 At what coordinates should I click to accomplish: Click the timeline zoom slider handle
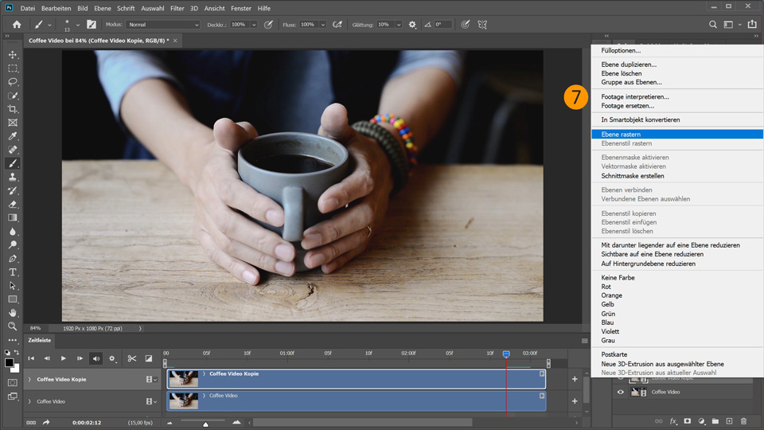[x=205, y=424]
